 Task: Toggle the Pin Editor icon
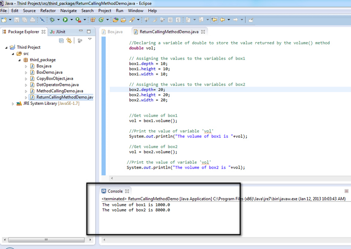coord(251,20)
